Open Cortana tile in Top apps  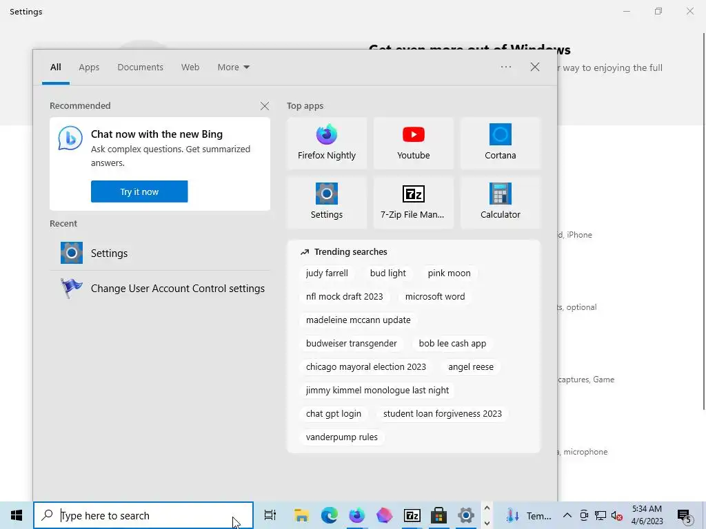click(x=501, y=143)
